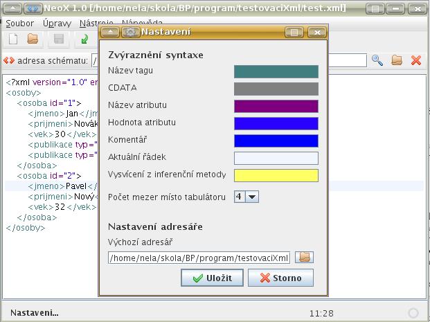Click the magnifier icon beside schema address
430x322 pixels.
click(377, 60)
